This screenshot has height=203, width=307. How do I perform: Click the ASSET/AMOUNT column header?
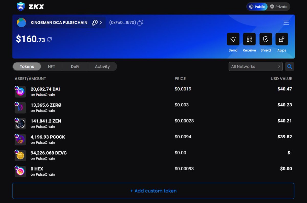(30, 79)
